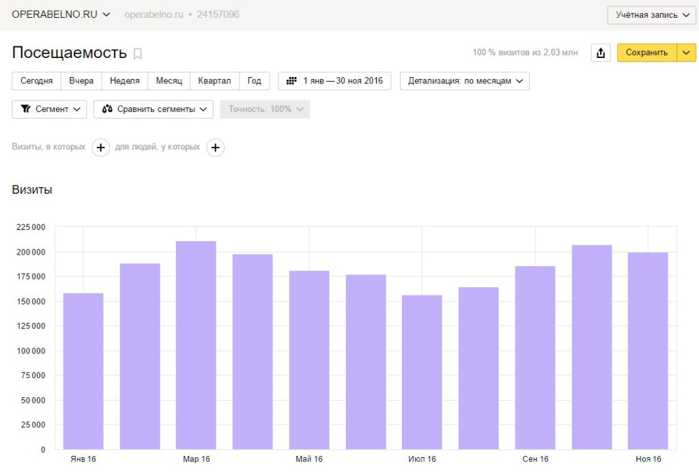Add a visit condition with plus
This screenshot has height=475, width=699.
tap(101, 147)
